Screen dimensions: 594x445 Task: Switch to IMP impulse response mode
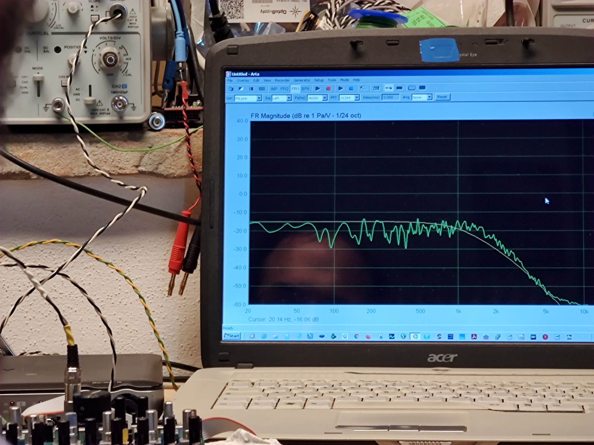click(274, 89)
